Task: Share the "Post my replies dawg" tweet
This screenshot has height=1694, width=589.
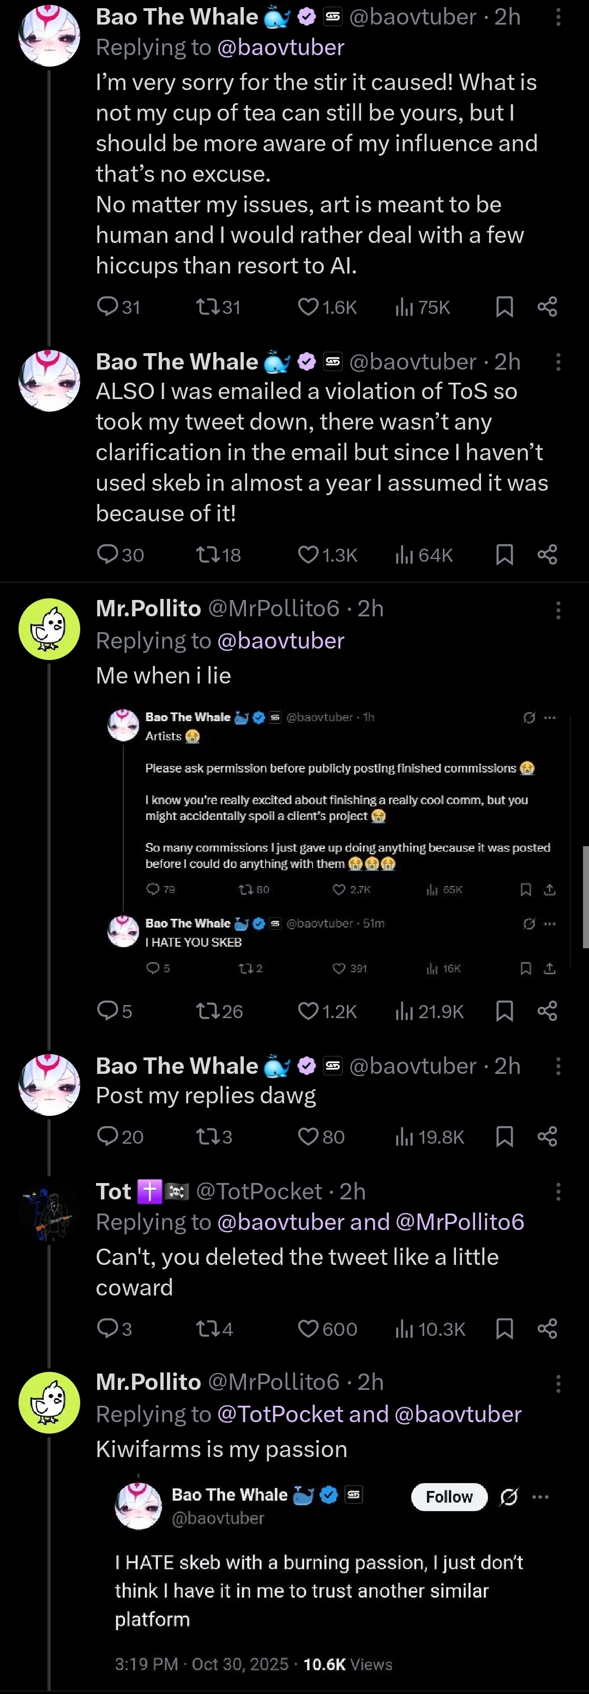Action: [x=547, y=1137]
